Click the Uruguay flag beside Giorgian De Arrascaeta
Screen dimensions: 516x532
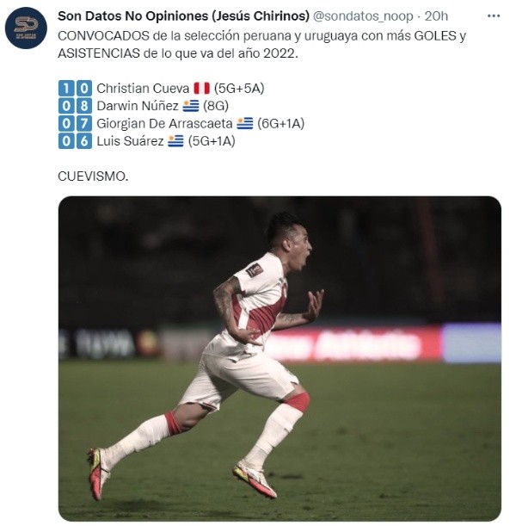point(245,123)
